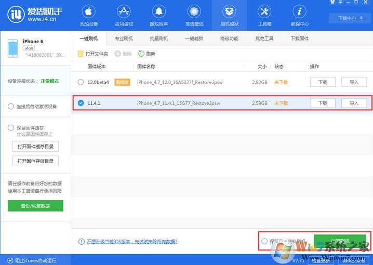The width and height of the screenshot is (373, 265).
Task: Open link 不想升级当前iOS版本，先试试抹除所有数据?
Action: [132, 242]
